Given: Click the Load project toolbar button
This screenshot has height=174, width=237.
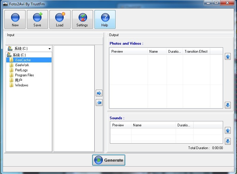Looking at the screenshot, I should (60, 20).
